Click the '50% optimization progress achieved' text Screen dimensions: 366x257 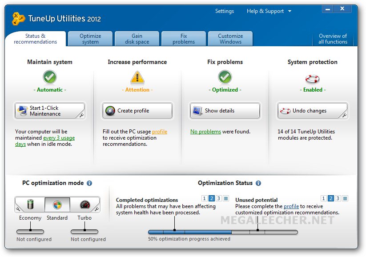[x=189, y=239]
